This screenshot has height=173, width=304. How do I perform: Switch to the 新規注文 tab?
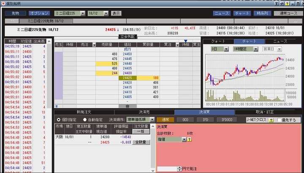(x=84, y=112)
